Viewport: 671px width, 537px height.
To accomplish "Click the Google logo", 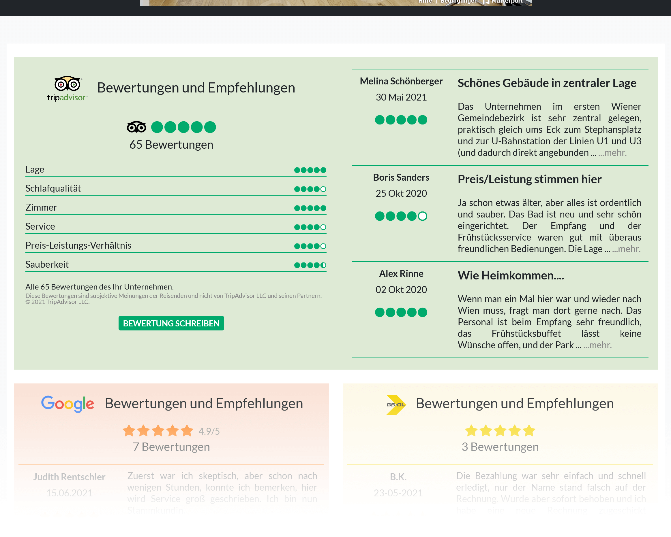I will click(x=68, y=403).
